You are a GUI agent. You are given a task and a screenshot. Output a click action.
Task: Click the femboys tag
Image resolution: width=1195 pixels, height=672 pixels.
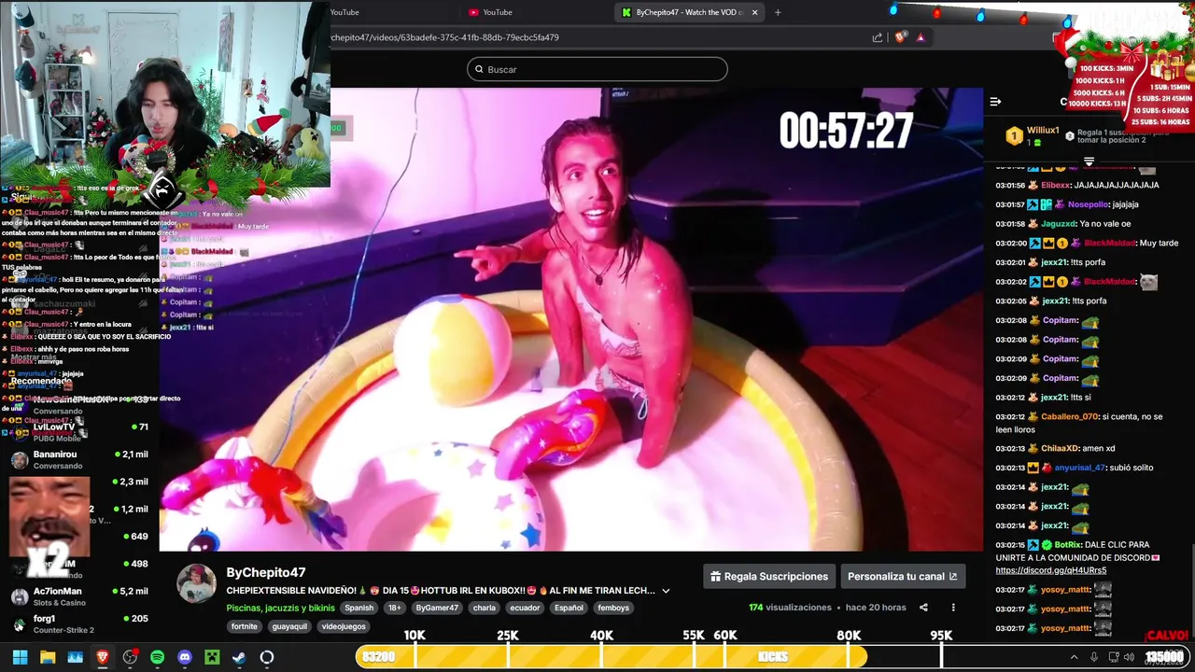pos(613,608)
